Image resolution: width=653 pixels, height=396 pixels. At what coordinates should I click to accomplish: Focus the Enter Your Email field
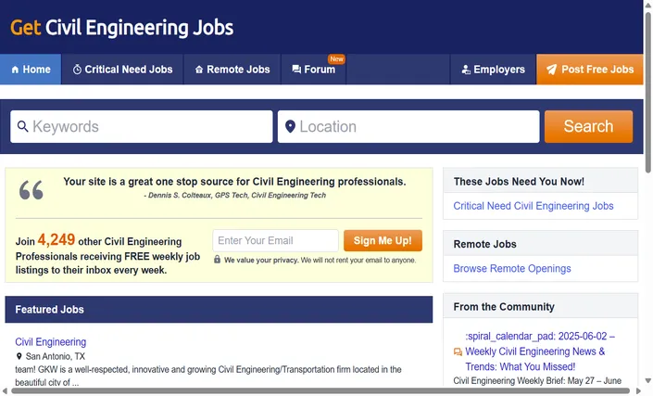click(x=276, y=240)
